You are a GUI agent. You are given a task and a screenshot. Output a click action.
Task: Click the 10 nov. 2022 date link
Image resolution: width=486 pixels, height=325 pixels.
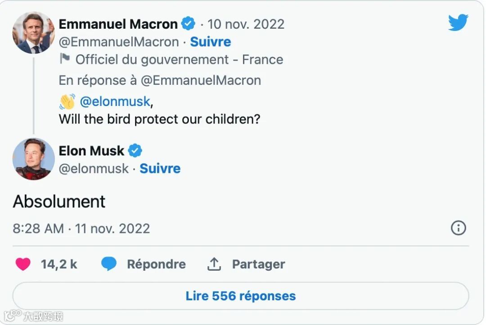(x=246, y=24)
